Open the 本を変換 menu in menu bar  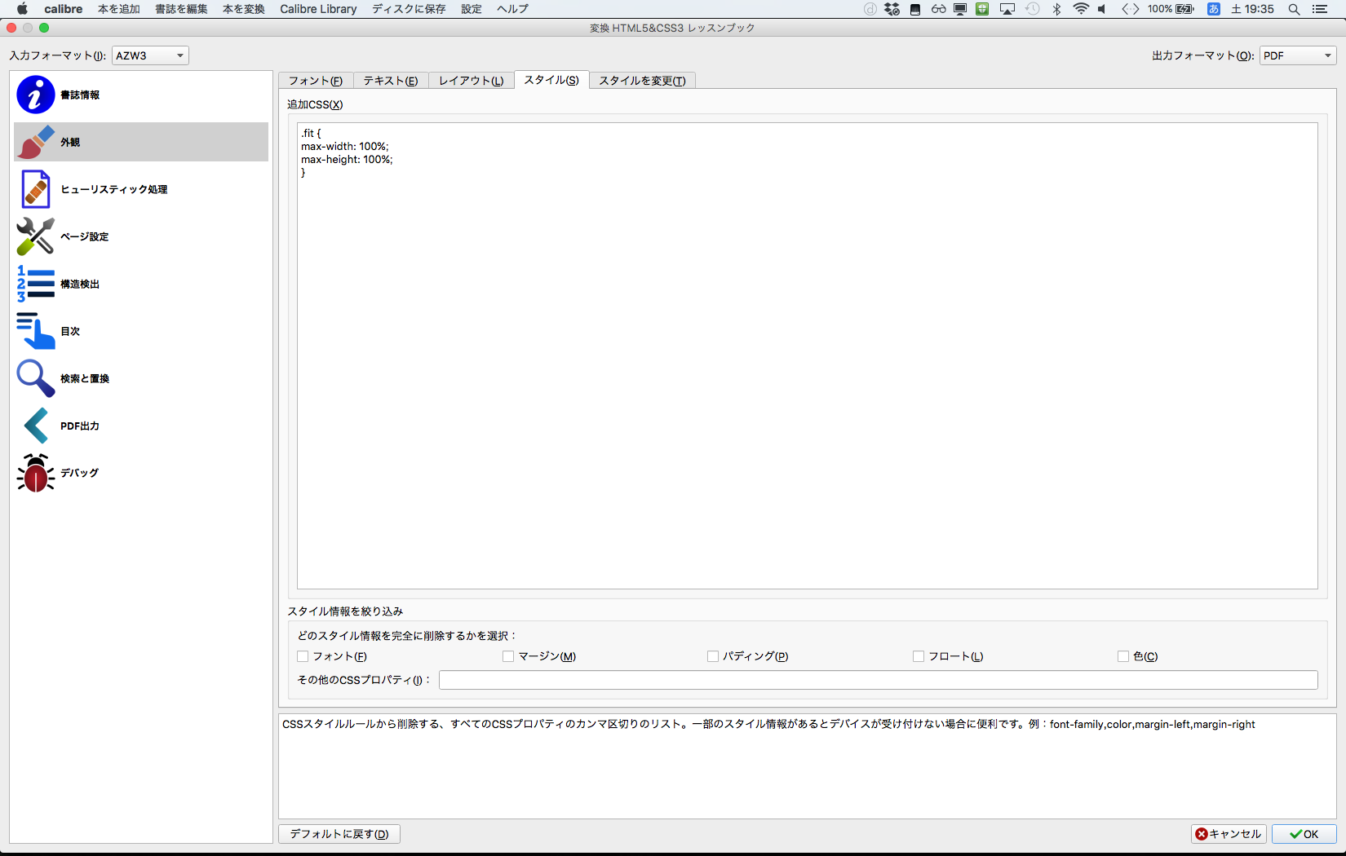click(x=243, y=9)
